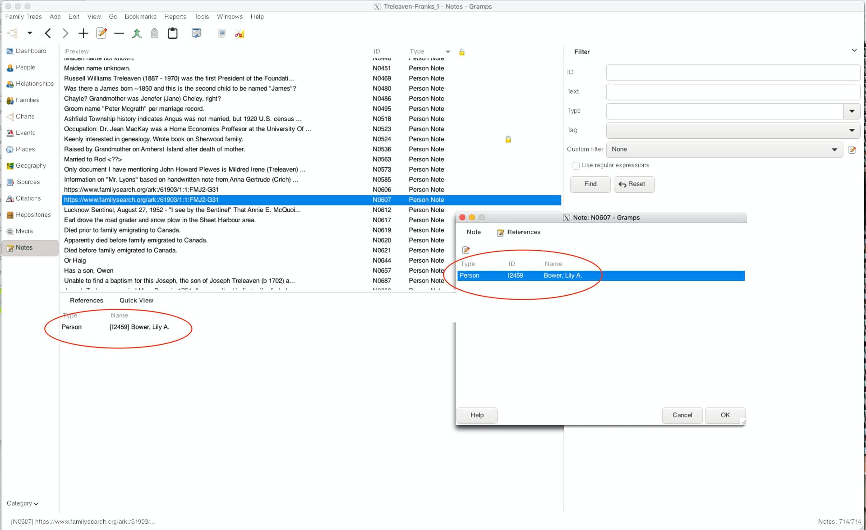This screenshot has height=530, width=866.
Task: Open the Type filter dropdown
Action: click(x=852, y=111)
